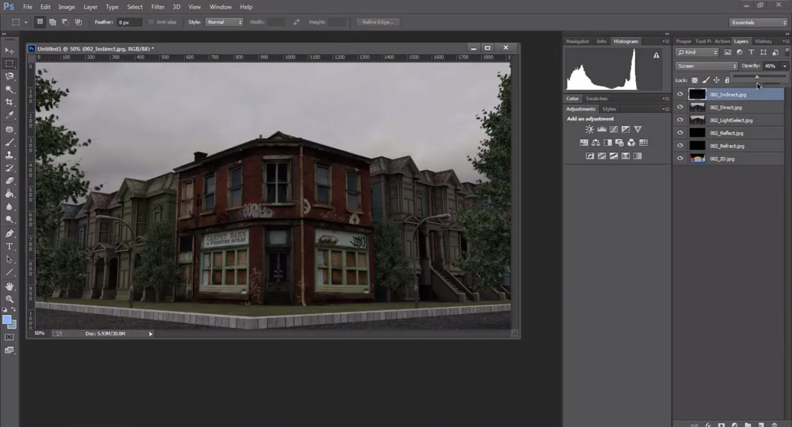
Task: Select the Rectangular Marquee tool in toolbox
Action: [x=9, y=64]
